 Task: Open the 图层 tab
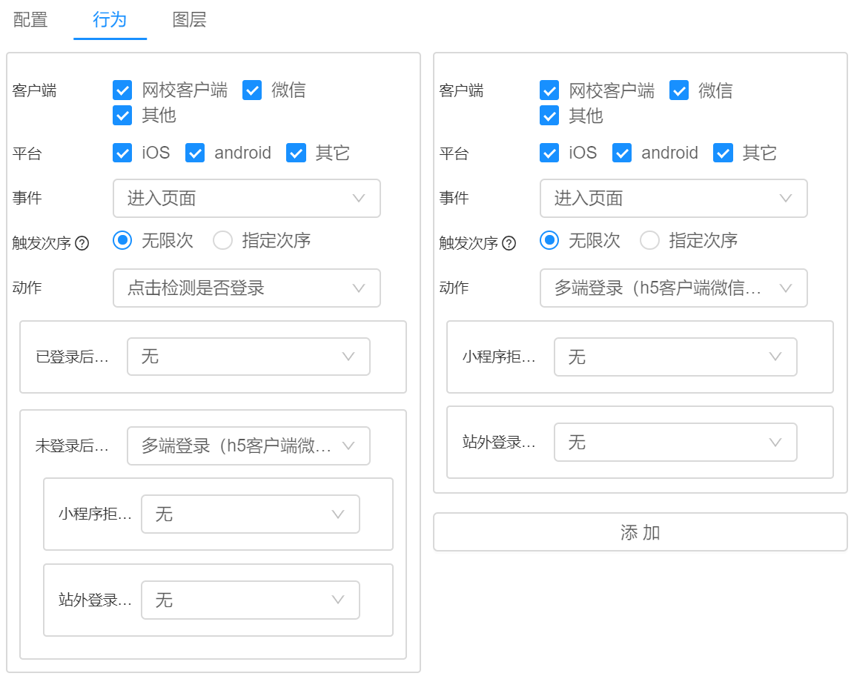tap(189, 20)
